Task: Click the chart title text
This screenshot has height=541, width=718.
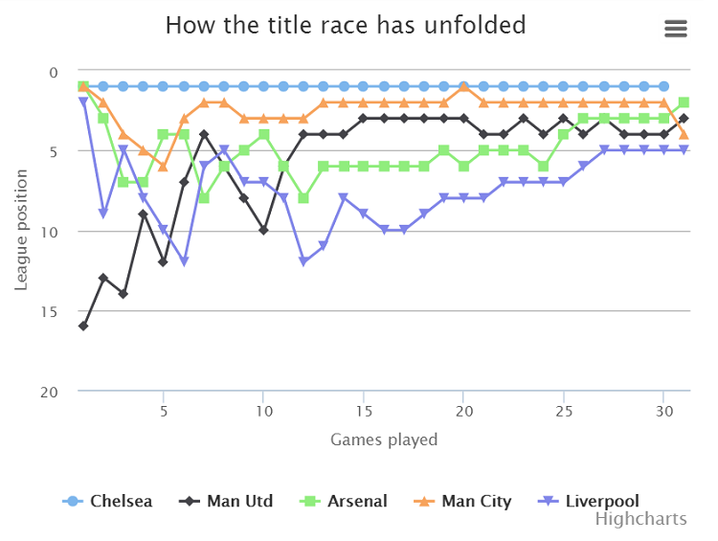Action: pyautogui.click(x=346, y=25)
